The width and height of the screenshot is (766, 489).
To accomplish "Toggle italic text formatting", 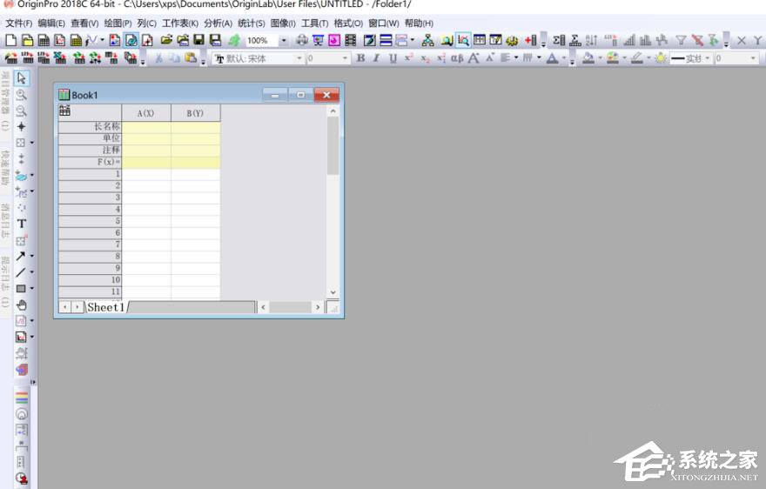I will [376, 58].
